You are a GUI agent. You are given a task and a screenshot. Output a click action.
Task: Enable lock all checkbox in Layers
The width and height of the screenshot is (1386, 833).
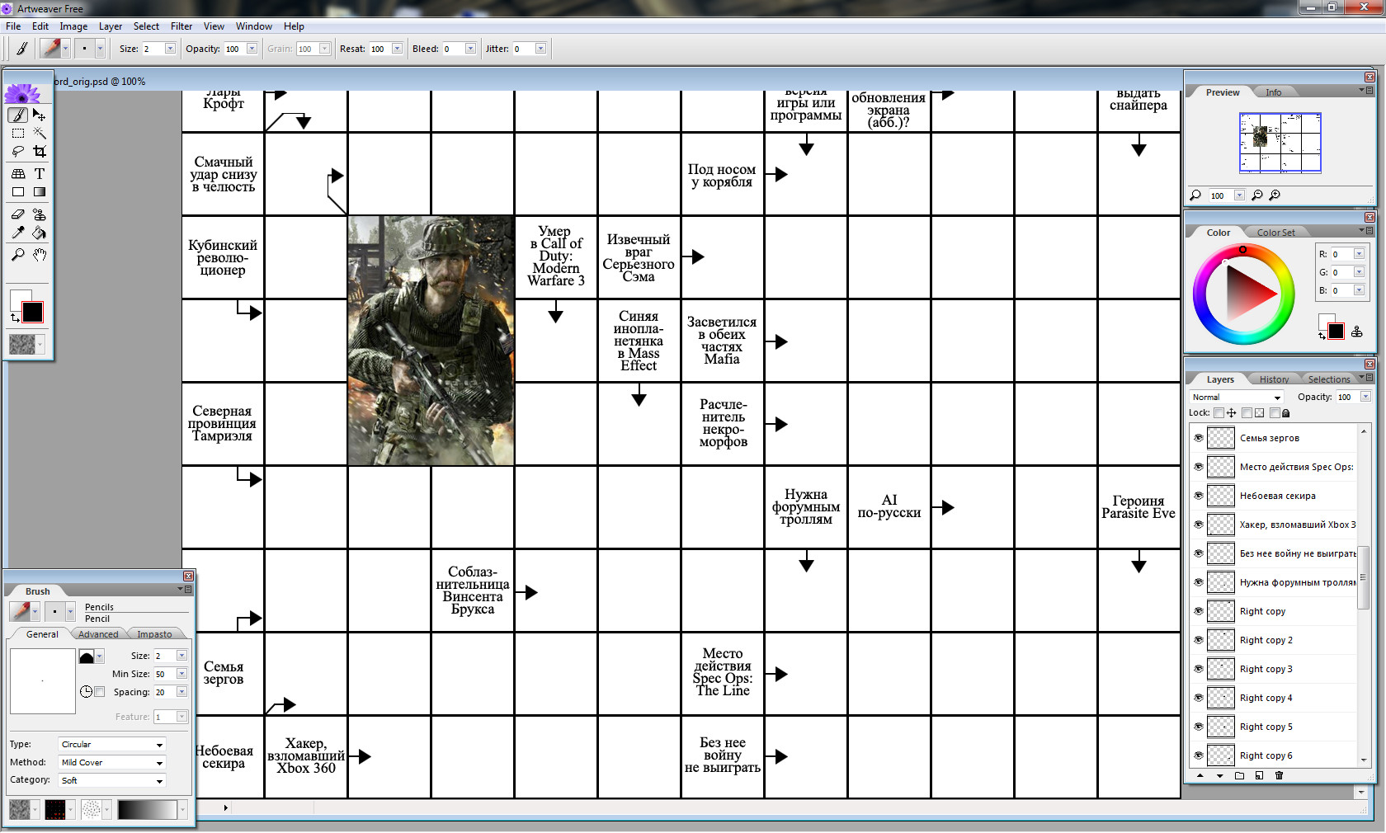click(x=1275, y=413)
